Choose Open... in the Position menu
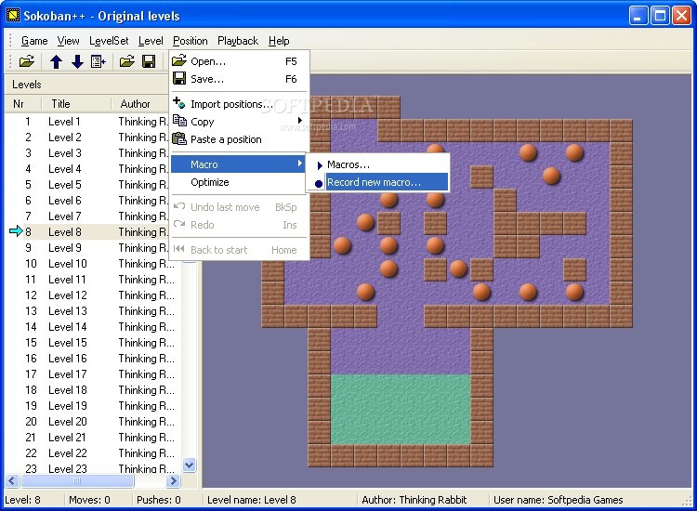 coord(238,61)
